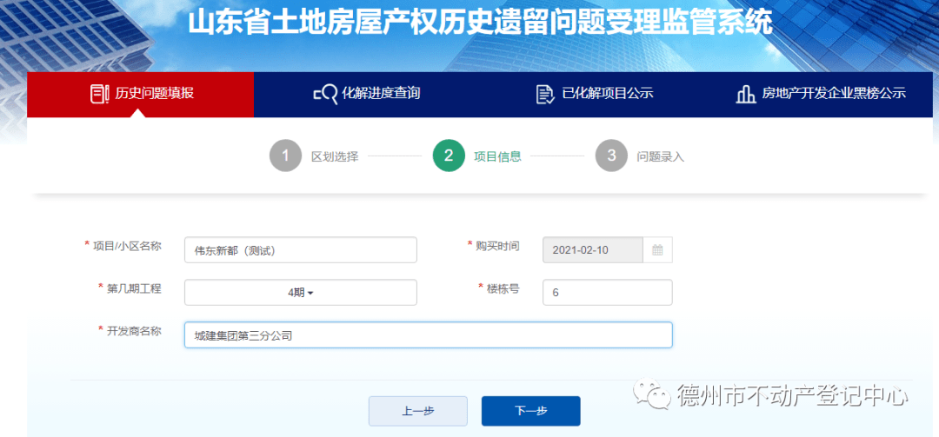Open the calendar picker icon

click(657, 250)
